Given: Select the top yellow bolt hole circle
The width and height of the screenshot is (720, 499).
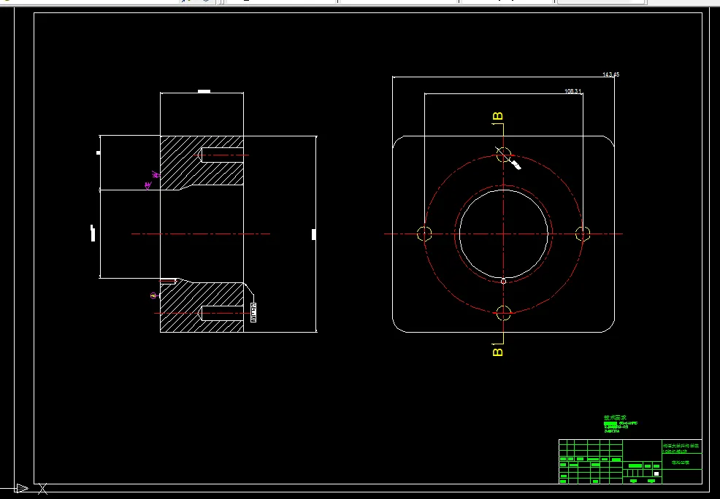Looking at the screenshot, I should point(504,155).
